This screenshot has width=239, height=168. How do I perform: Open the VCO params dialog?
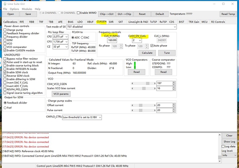[x=61, y=94]
